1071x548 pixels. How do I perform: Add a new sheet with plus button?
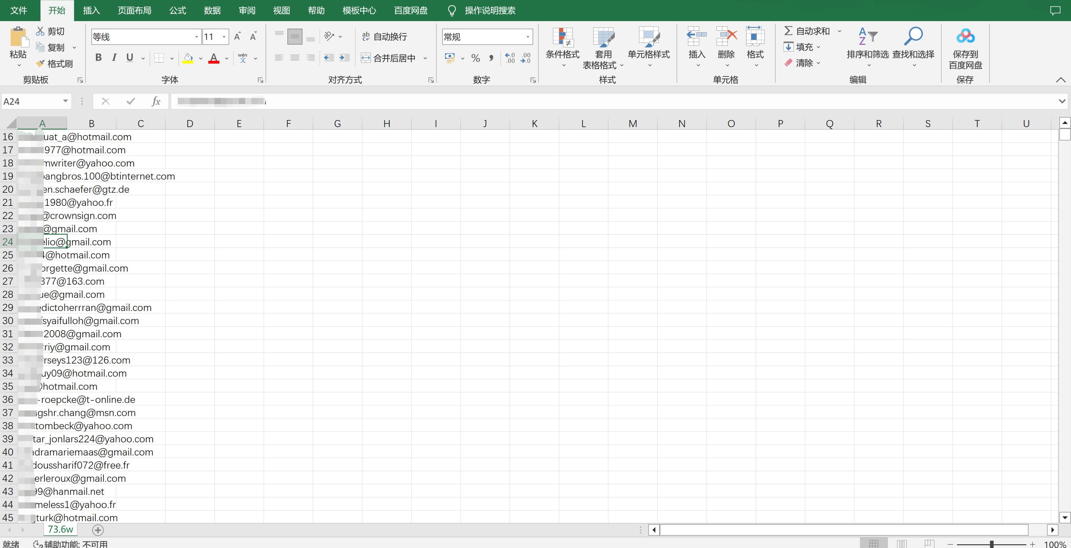[x=98, y=530]
